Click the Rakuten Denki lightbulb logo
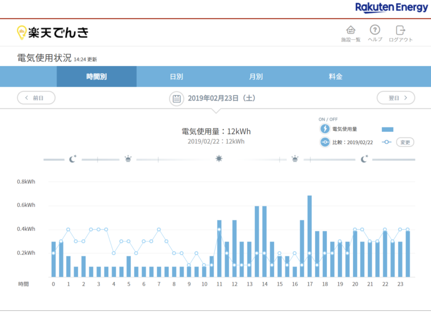The height and width of the screenshot is (312, 431). [x=22, y=32]
